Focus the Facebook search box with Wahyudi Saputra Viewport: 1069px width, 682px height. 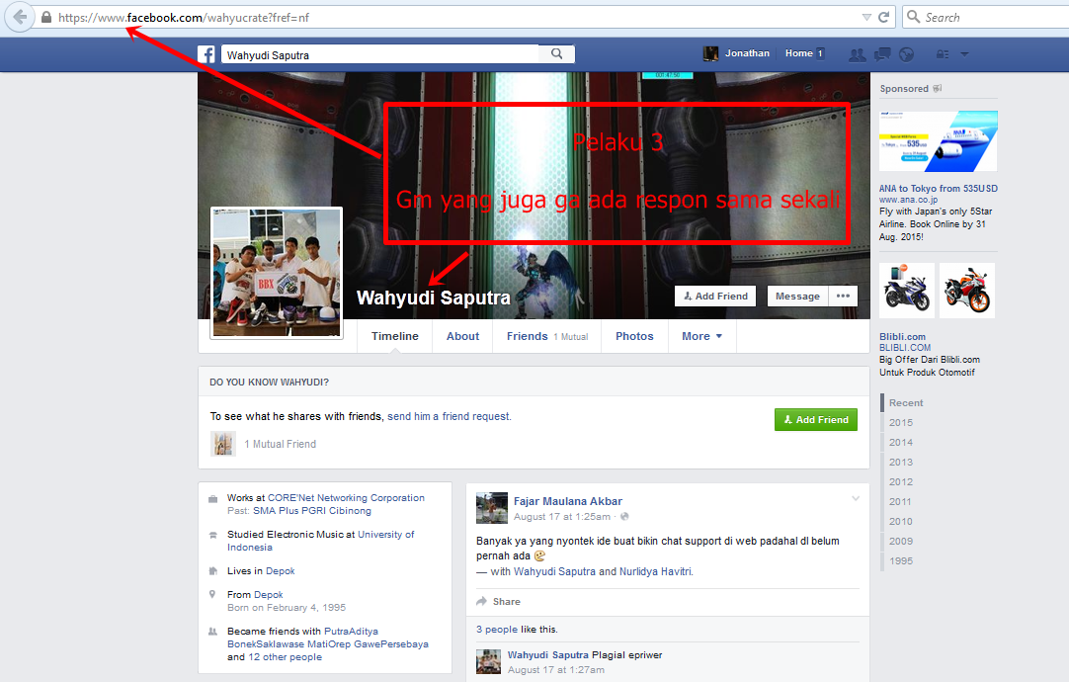pos(379,54)
